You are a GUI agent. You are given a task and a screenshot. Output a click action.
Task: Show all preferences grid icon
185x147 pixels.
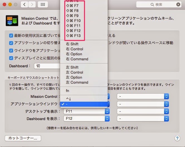coord(43,4)
